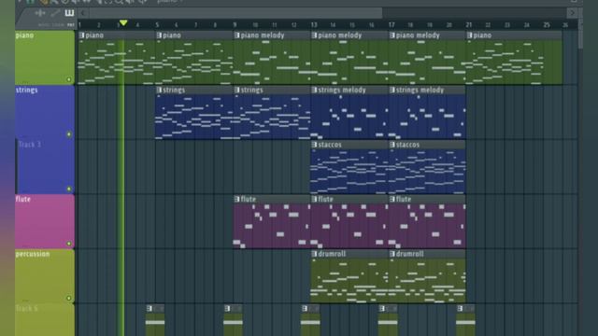Jump to bar 17 on the timeline ruler
The width and height of the screenshot is (598, 336).
pyautogui.click(x=392, y=25)
